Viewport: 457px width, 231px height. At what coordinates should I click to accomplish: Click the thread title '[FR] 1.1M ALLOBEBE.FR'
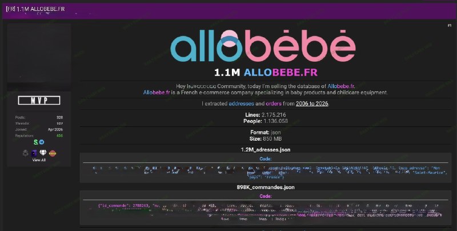(x=35, y=9)
